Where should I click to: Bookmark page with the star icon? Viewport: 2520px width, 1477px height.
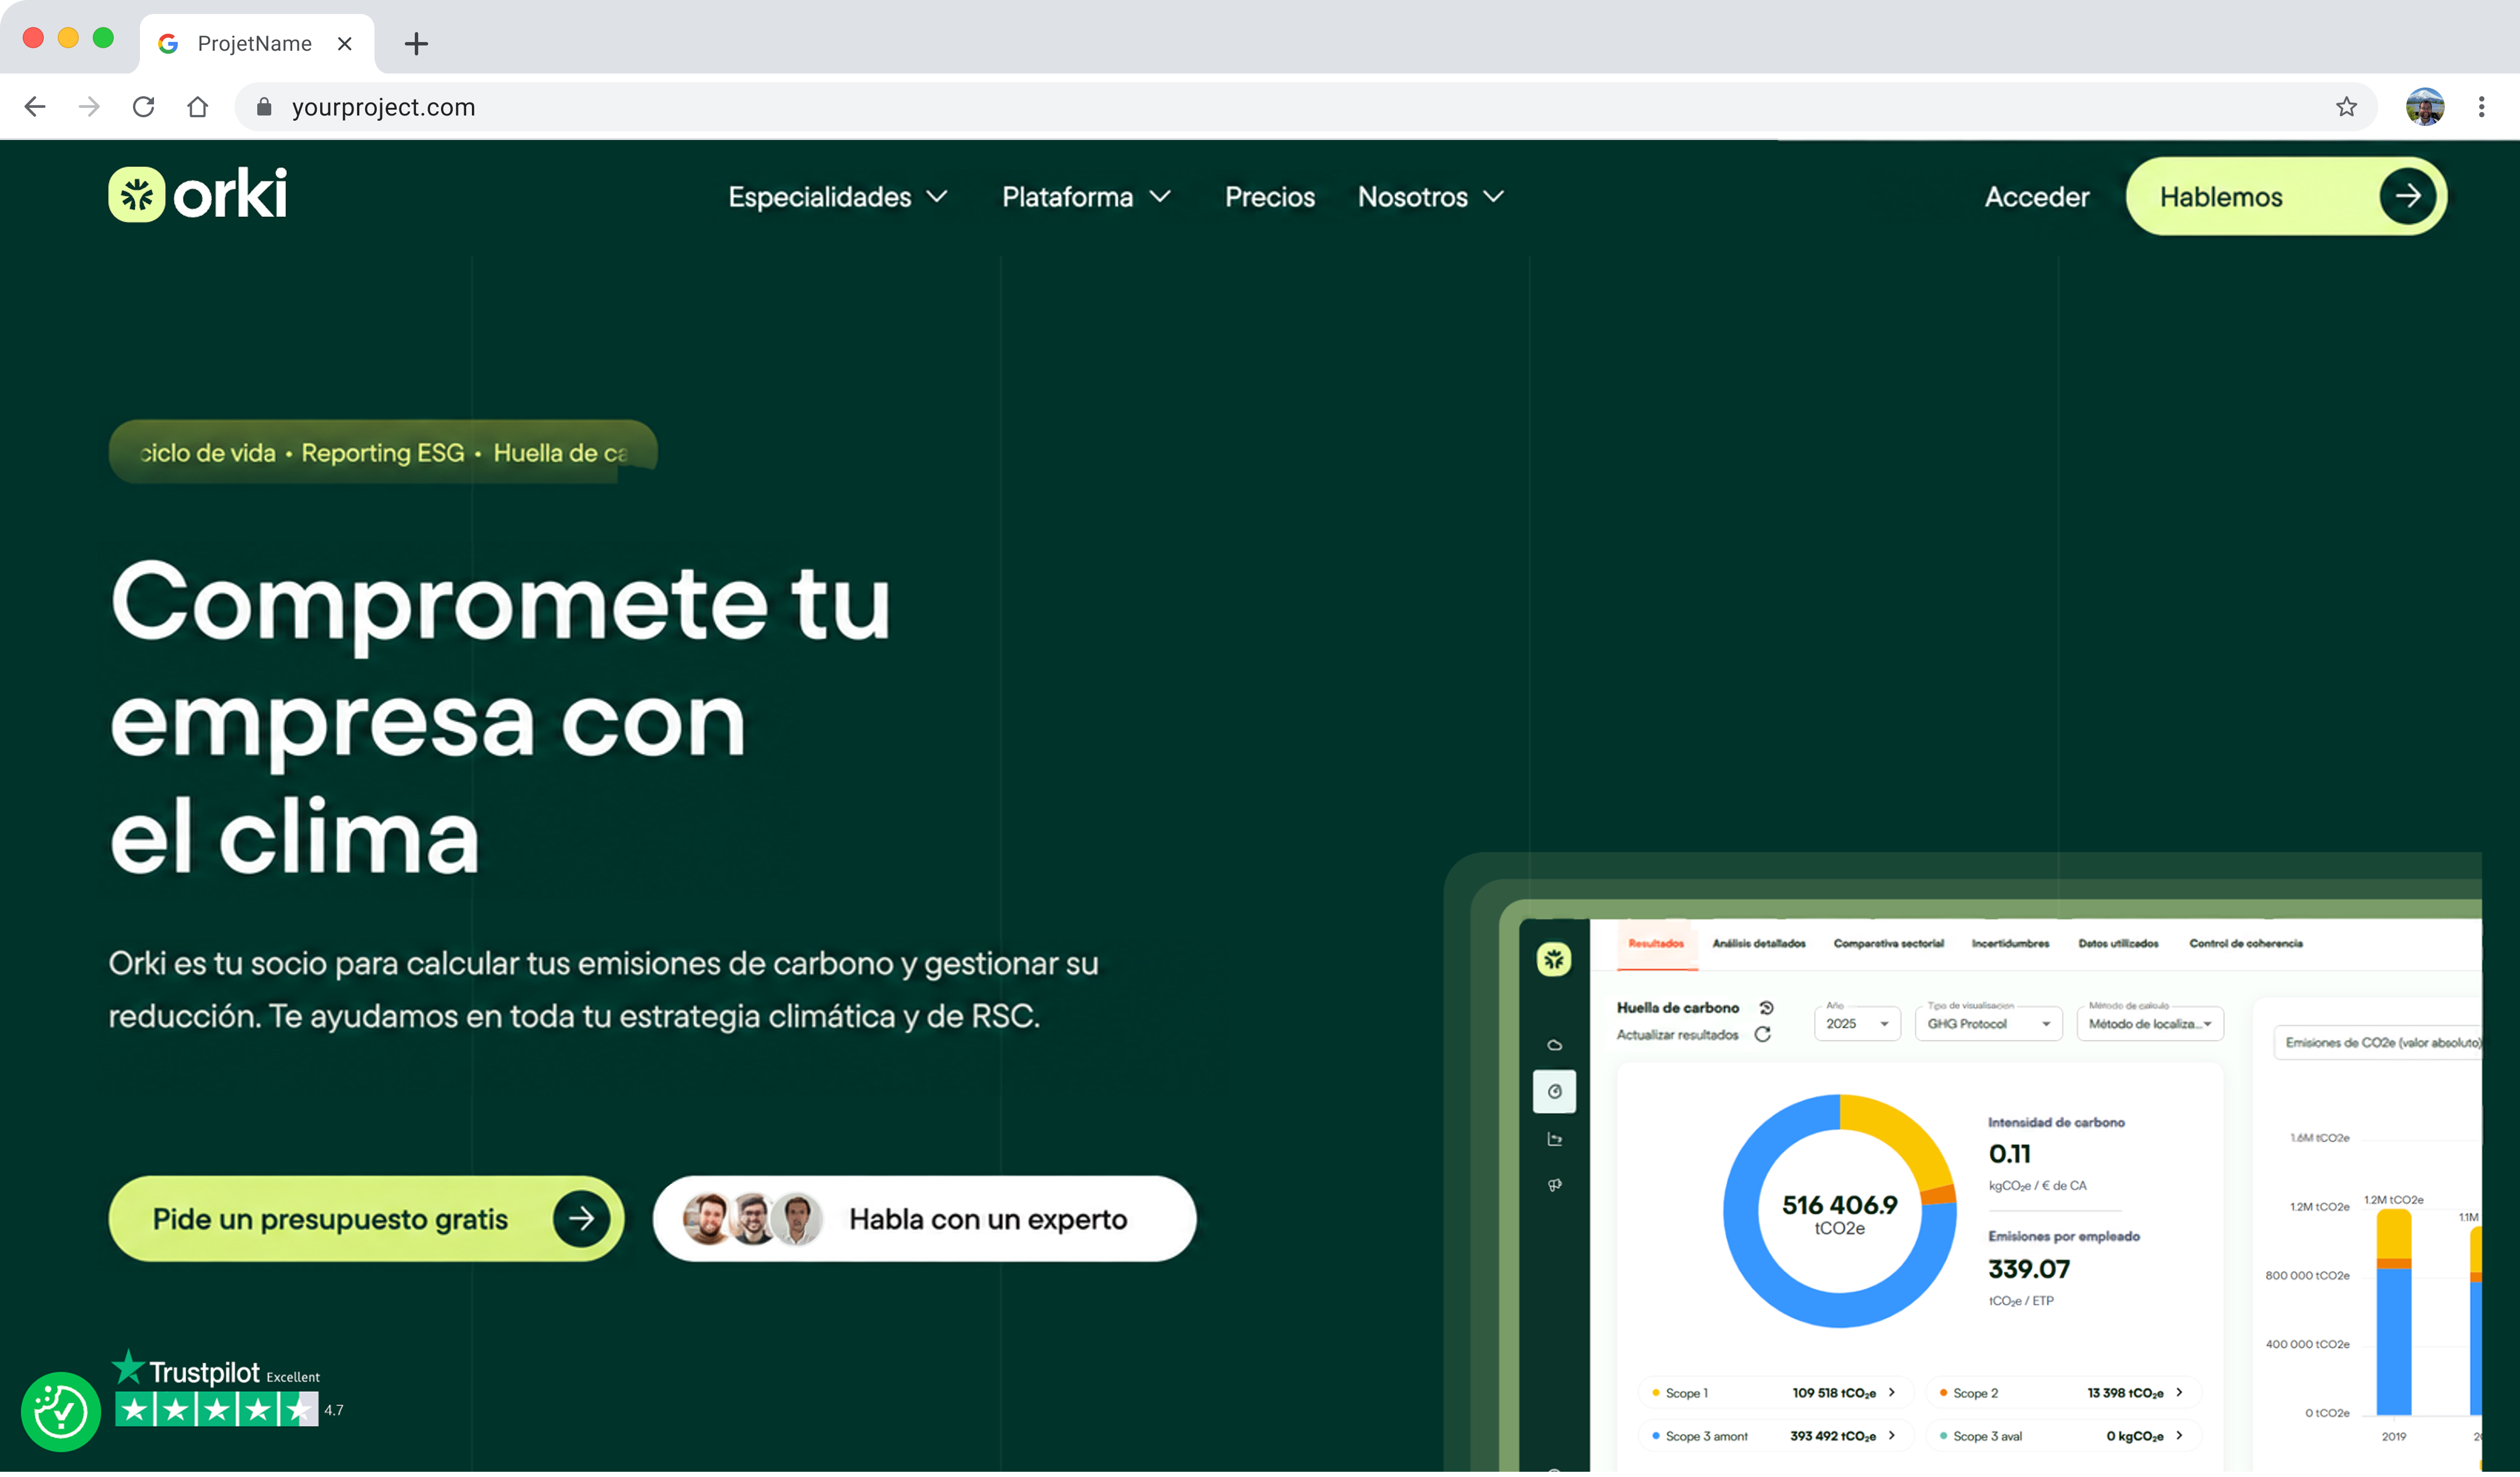point(2347,107)
